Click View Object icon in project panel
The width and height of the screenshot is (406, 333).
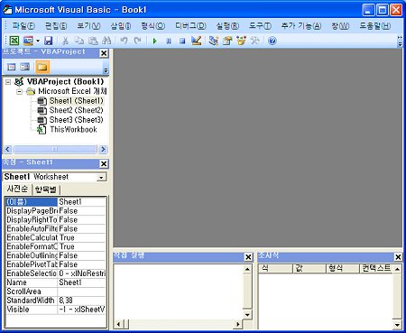click(25, 67)
